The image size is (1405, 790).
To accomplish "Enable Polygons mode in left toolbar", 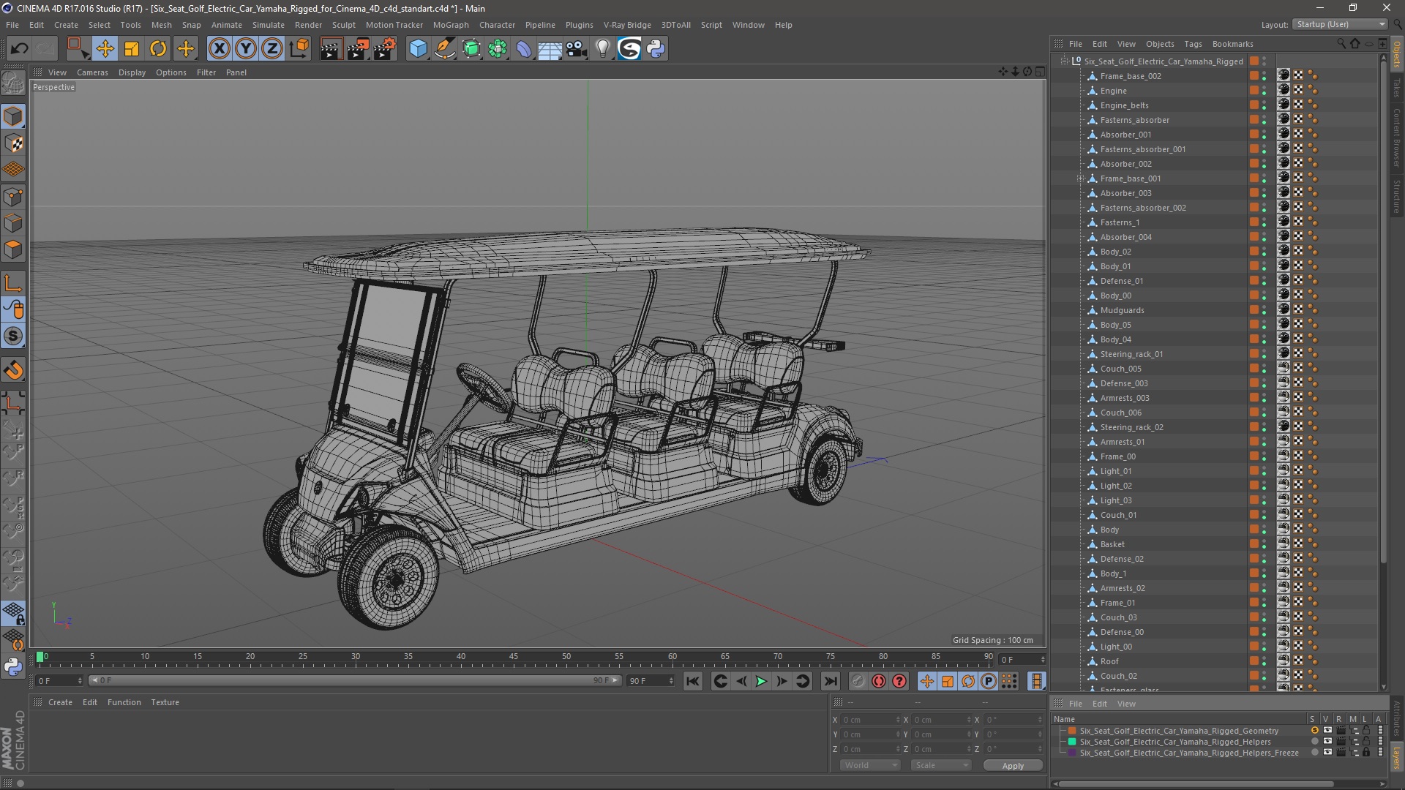I will (13, 249).
